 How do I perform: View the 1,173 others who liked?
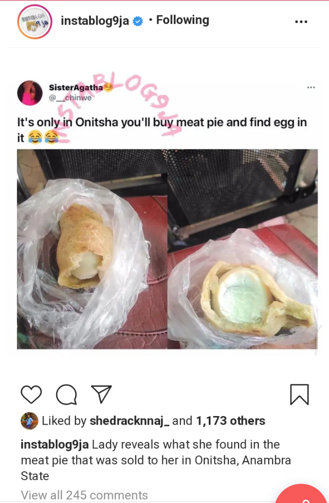click(231, 420)
